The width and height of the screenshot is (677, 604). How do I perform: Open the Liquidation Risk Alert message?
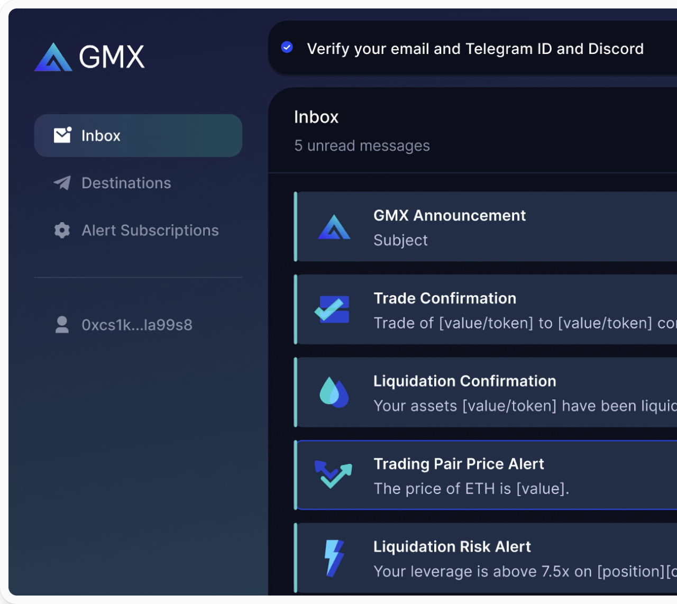476,558
